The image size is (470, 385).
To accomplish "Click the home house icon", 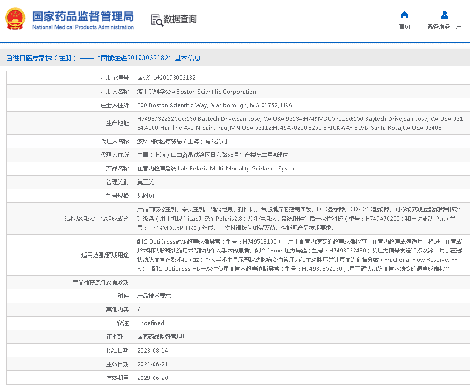I will 404,15.
